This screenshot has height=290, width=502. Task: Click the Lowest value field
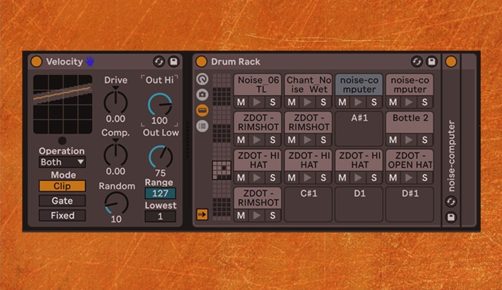(160, 216)
